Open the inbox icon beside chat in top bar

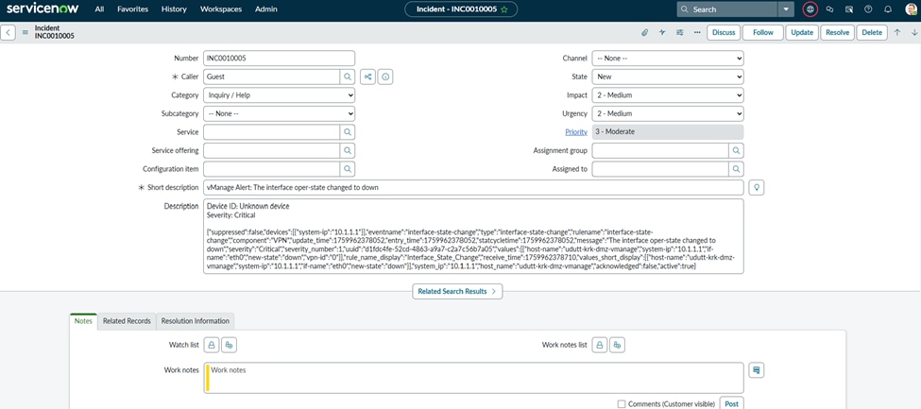[x=849, y=9]
